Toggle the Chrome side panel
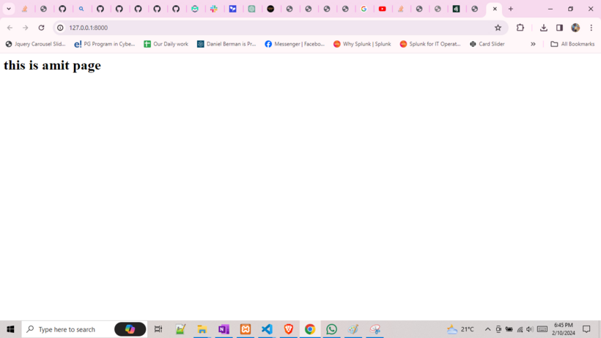This screenshot has height=338, width=601. (x=559, y=28)
